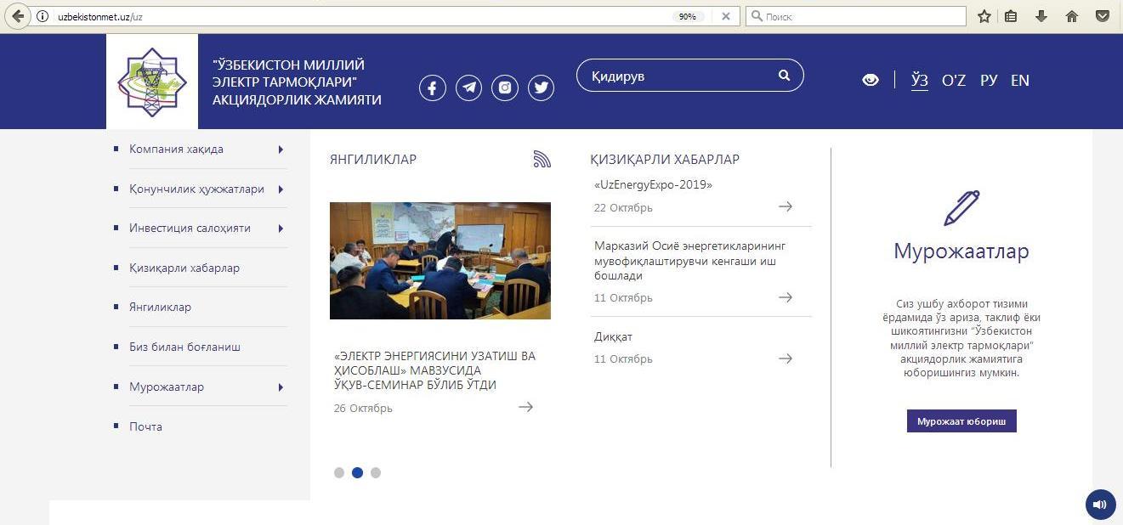Expand the Инвестиция салоҳияти submenu arrow
This screenshot has width=1123, height=525.
[281, 229]
